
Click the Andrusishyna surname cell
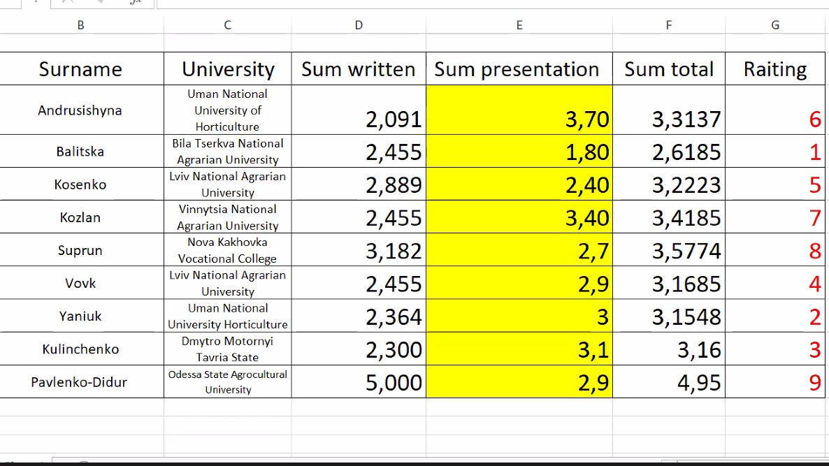click(x=80, y=110)
